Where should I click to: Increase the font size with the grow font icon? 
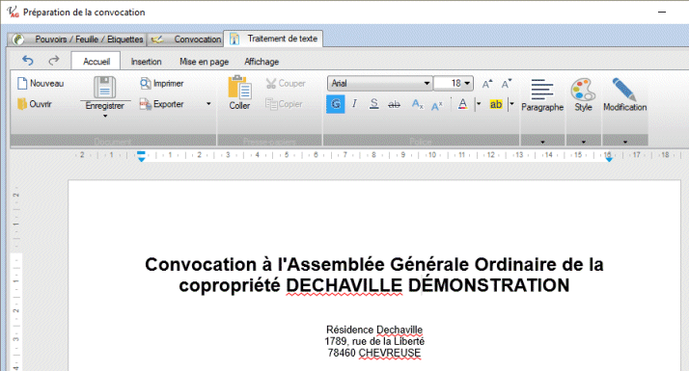coord(487,84)
